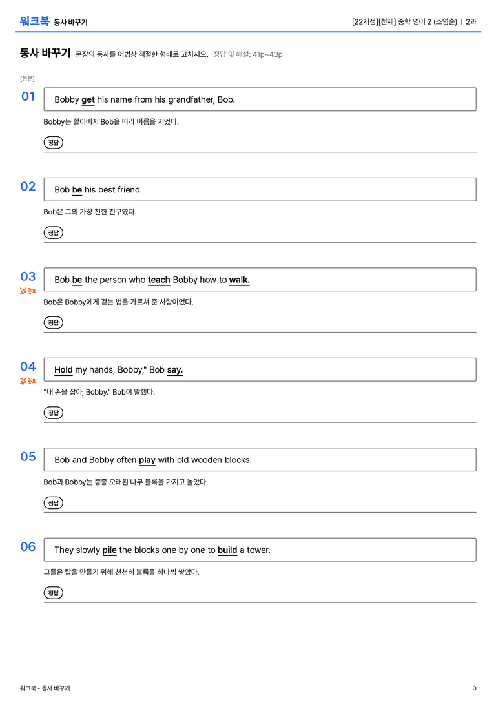Click the 정답 badge under question 06

(53, 592)
